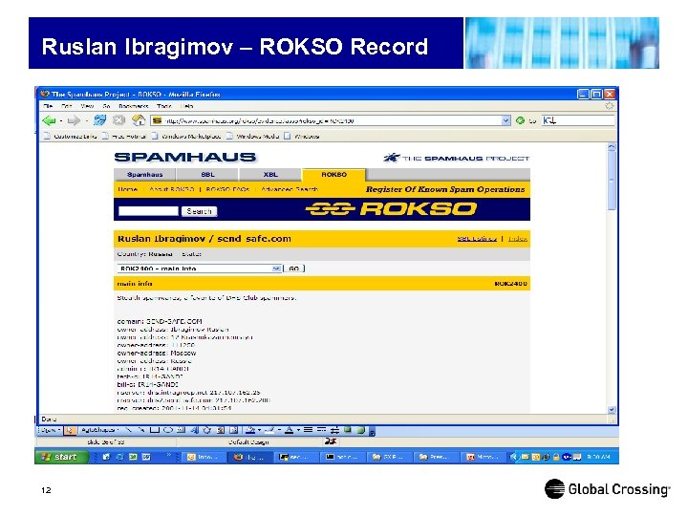Viewport: 688px width, 516px height.
Task: Open the Free Hotmail bookmark
Action: (124, 137)
